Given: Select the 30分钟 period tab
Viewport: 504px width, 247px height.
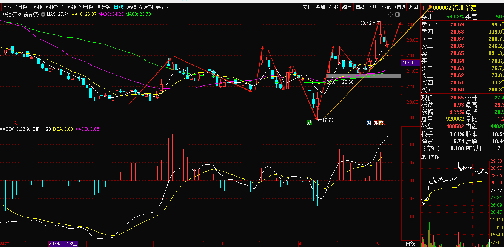Looking at the screenshot, I should [86, 7].
